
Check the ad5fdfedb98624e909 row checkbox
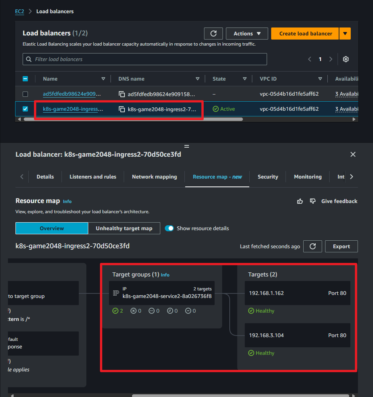coord(25,94)
